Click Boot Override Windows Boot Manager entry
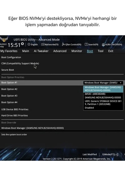This screenshot has width=125, height=179. (x=32, y=128)
